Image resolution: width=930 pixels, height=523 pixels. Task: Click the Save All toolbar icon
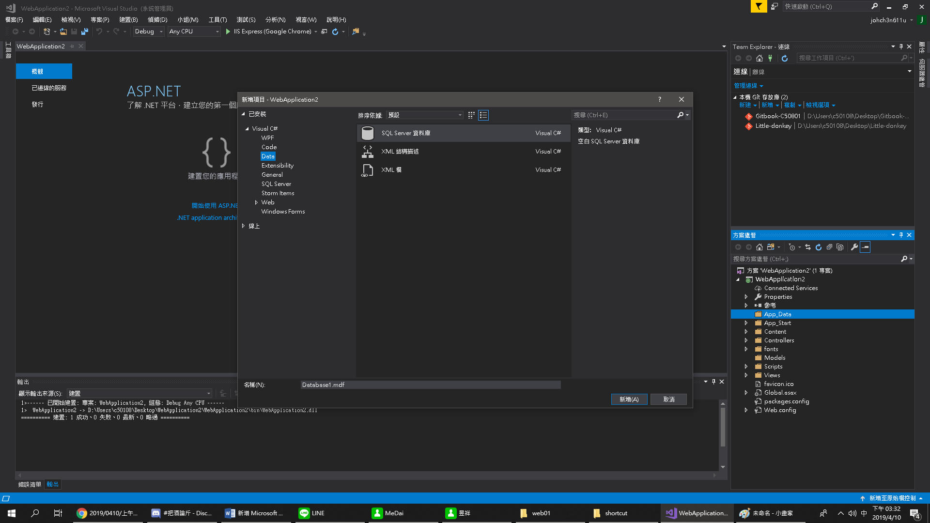tap(84, 31)
